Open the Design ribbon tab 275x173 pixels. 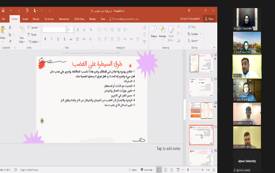tap(36, 19)
